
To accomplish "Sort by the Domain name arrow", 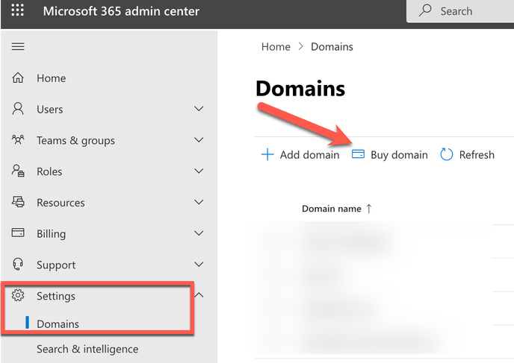I will [369, 209].
